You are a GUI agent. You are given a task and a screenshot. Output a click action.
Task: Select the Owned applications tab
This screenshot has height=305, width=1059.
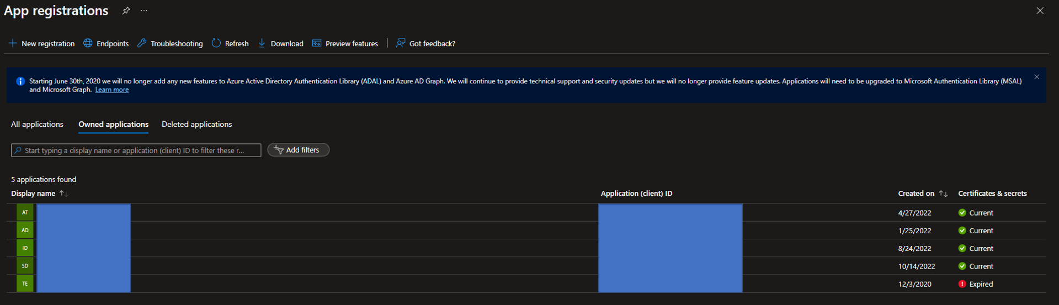click(x=113, y=125)
